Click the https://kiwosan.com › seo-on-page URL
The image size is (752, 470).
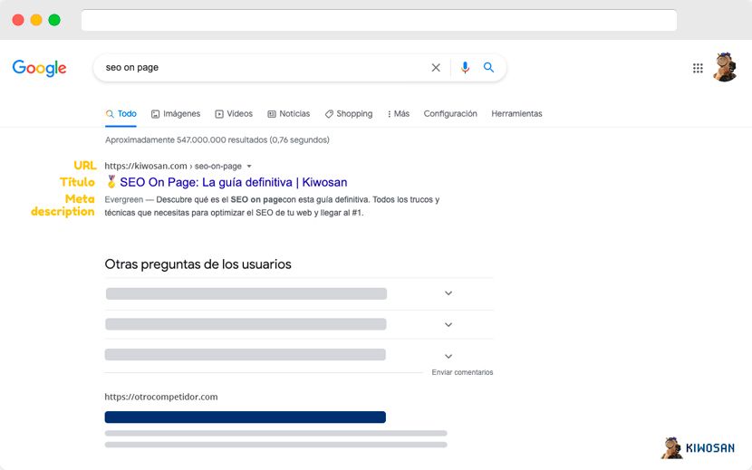[x=173, y=166]
